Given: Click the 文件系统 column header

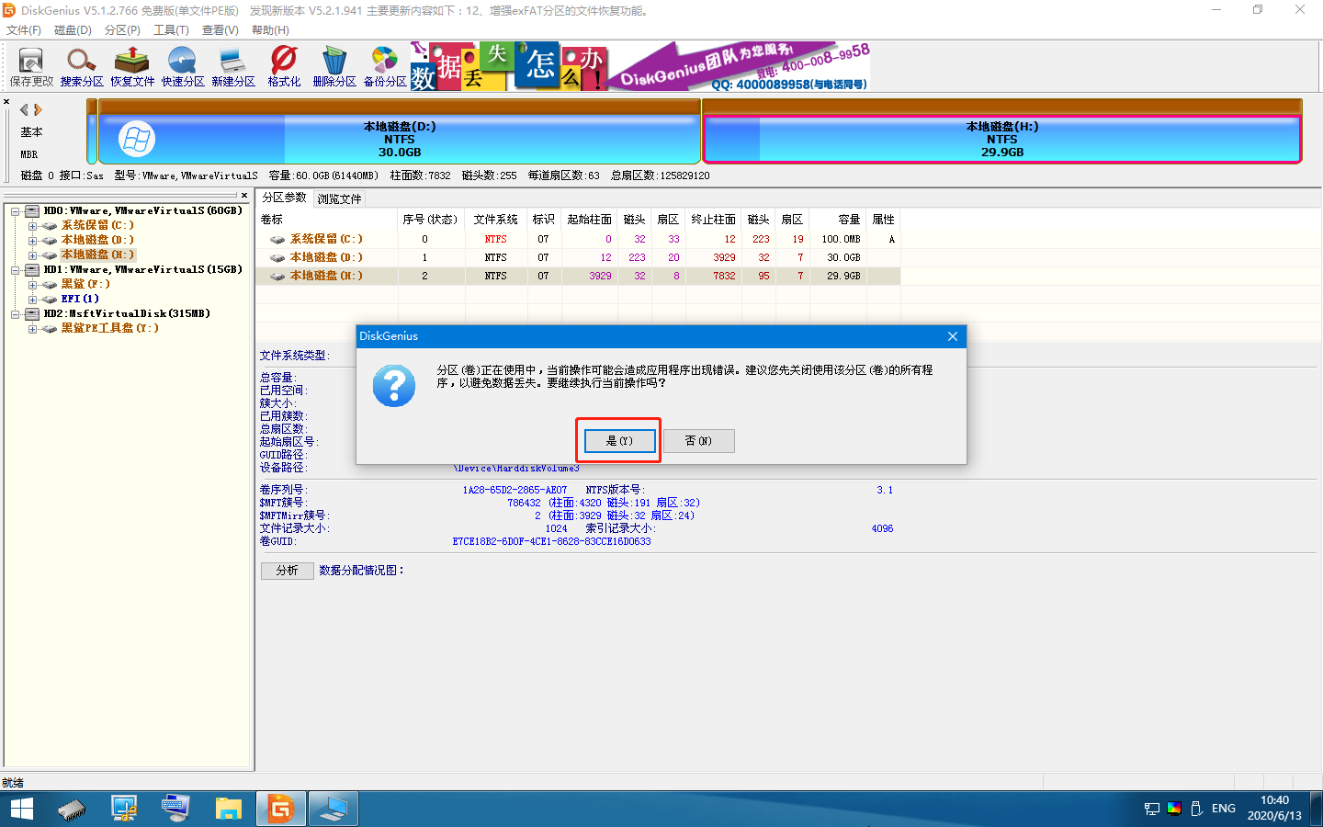Looking at the screenshot, I should (496, 220).
